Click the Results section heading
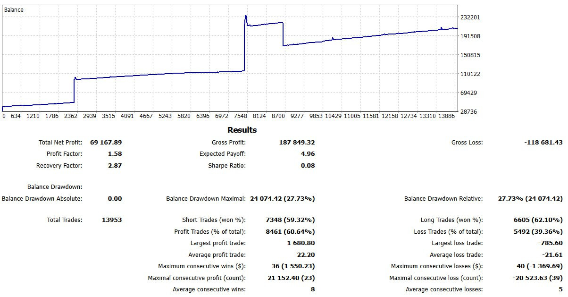 (242, 130)
